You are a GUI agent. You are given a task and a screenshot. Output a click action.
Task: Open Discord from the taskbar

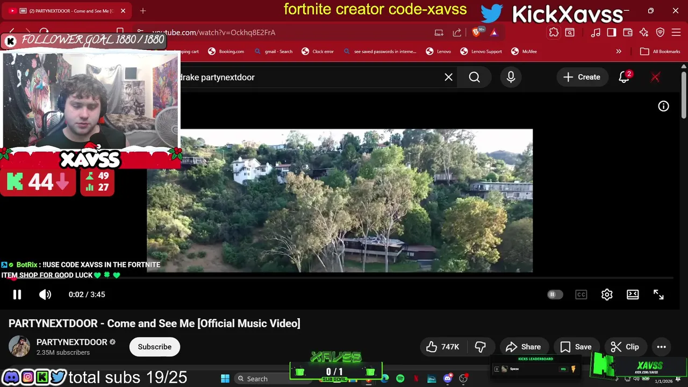tap(447, 379)
